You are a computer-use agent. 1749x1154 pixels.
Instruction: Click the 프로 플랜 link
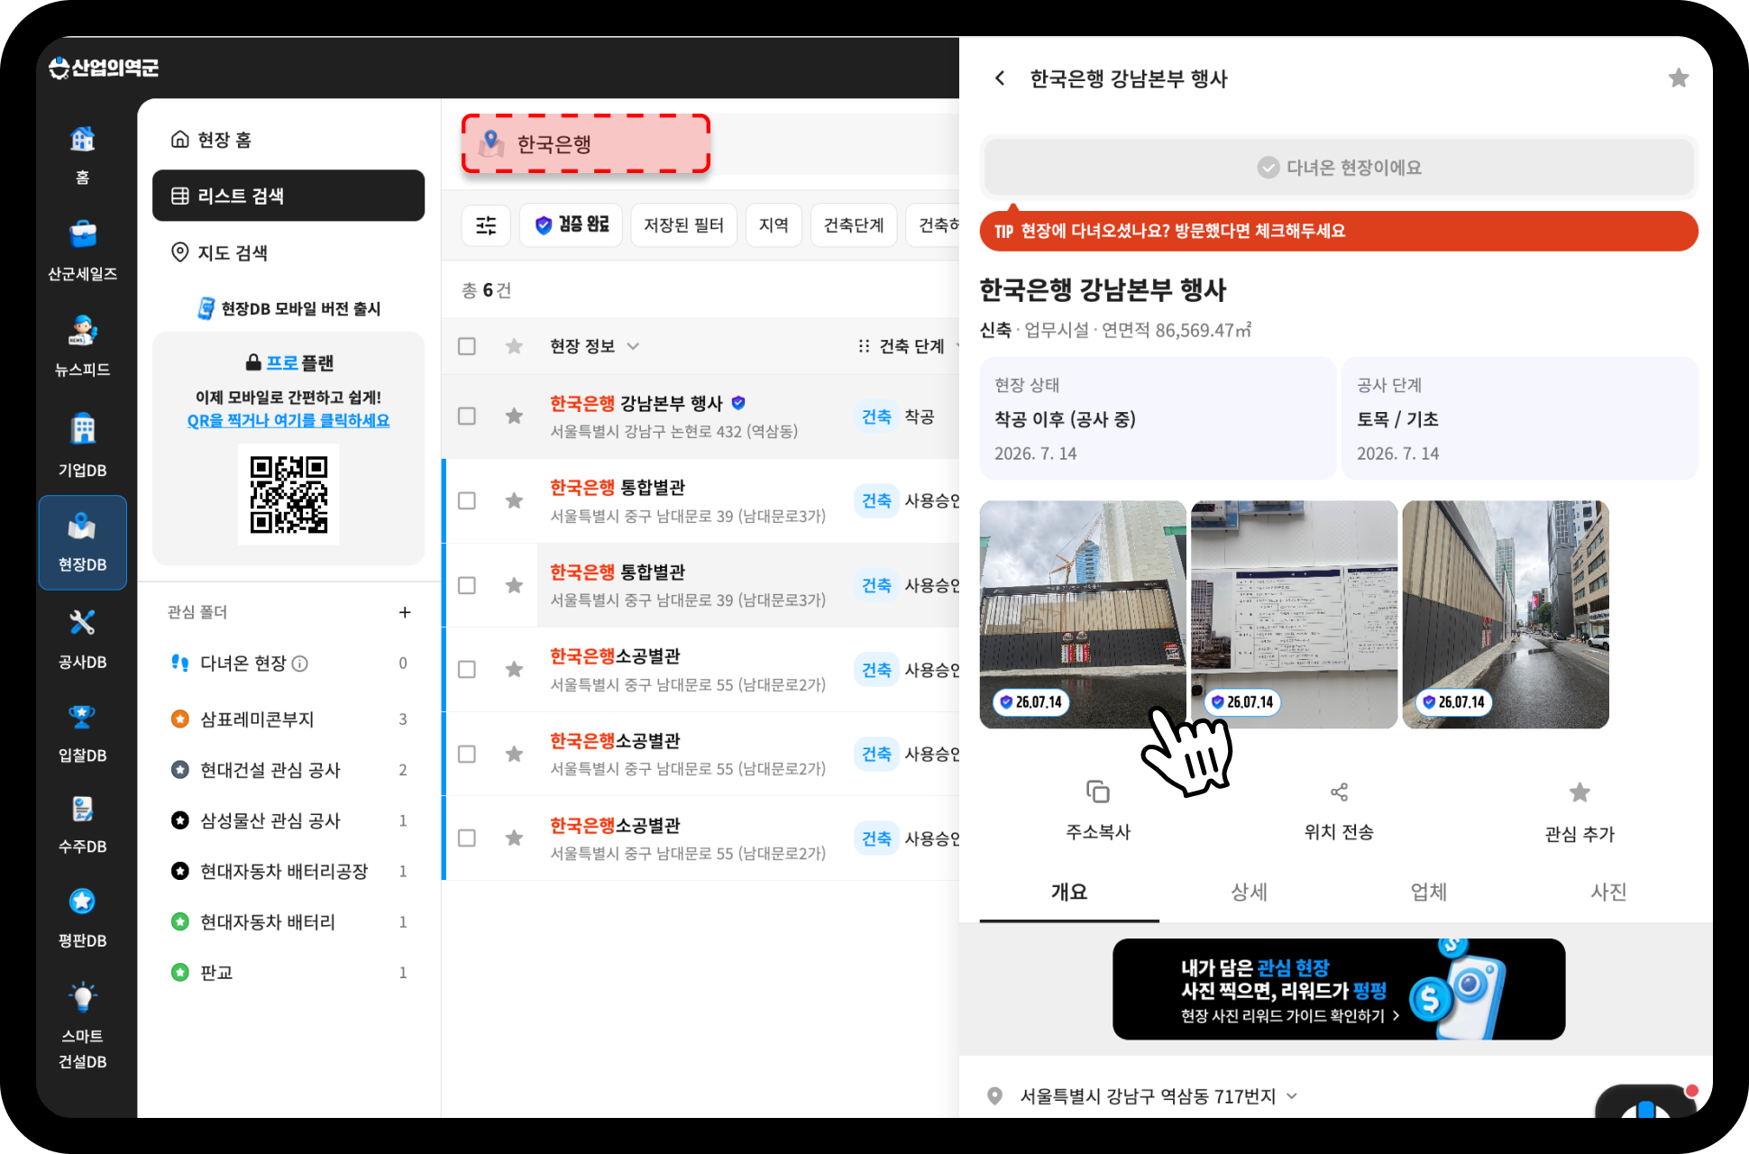[x=288, y=362]
